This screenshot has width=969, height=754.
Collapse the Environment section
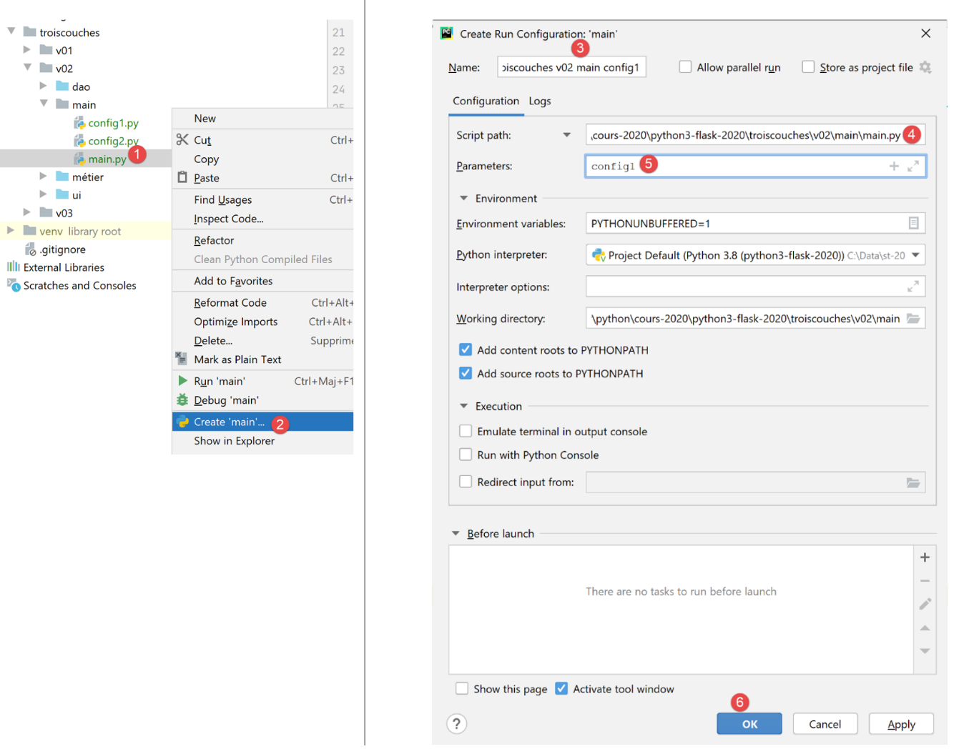pyautogui.click(x=463, y=199)
